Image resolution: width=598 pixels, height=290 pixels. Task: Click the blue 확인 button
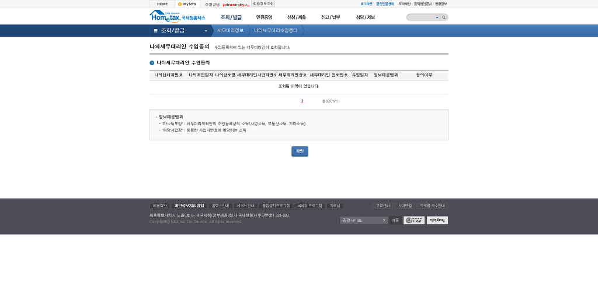pos(300,151)
